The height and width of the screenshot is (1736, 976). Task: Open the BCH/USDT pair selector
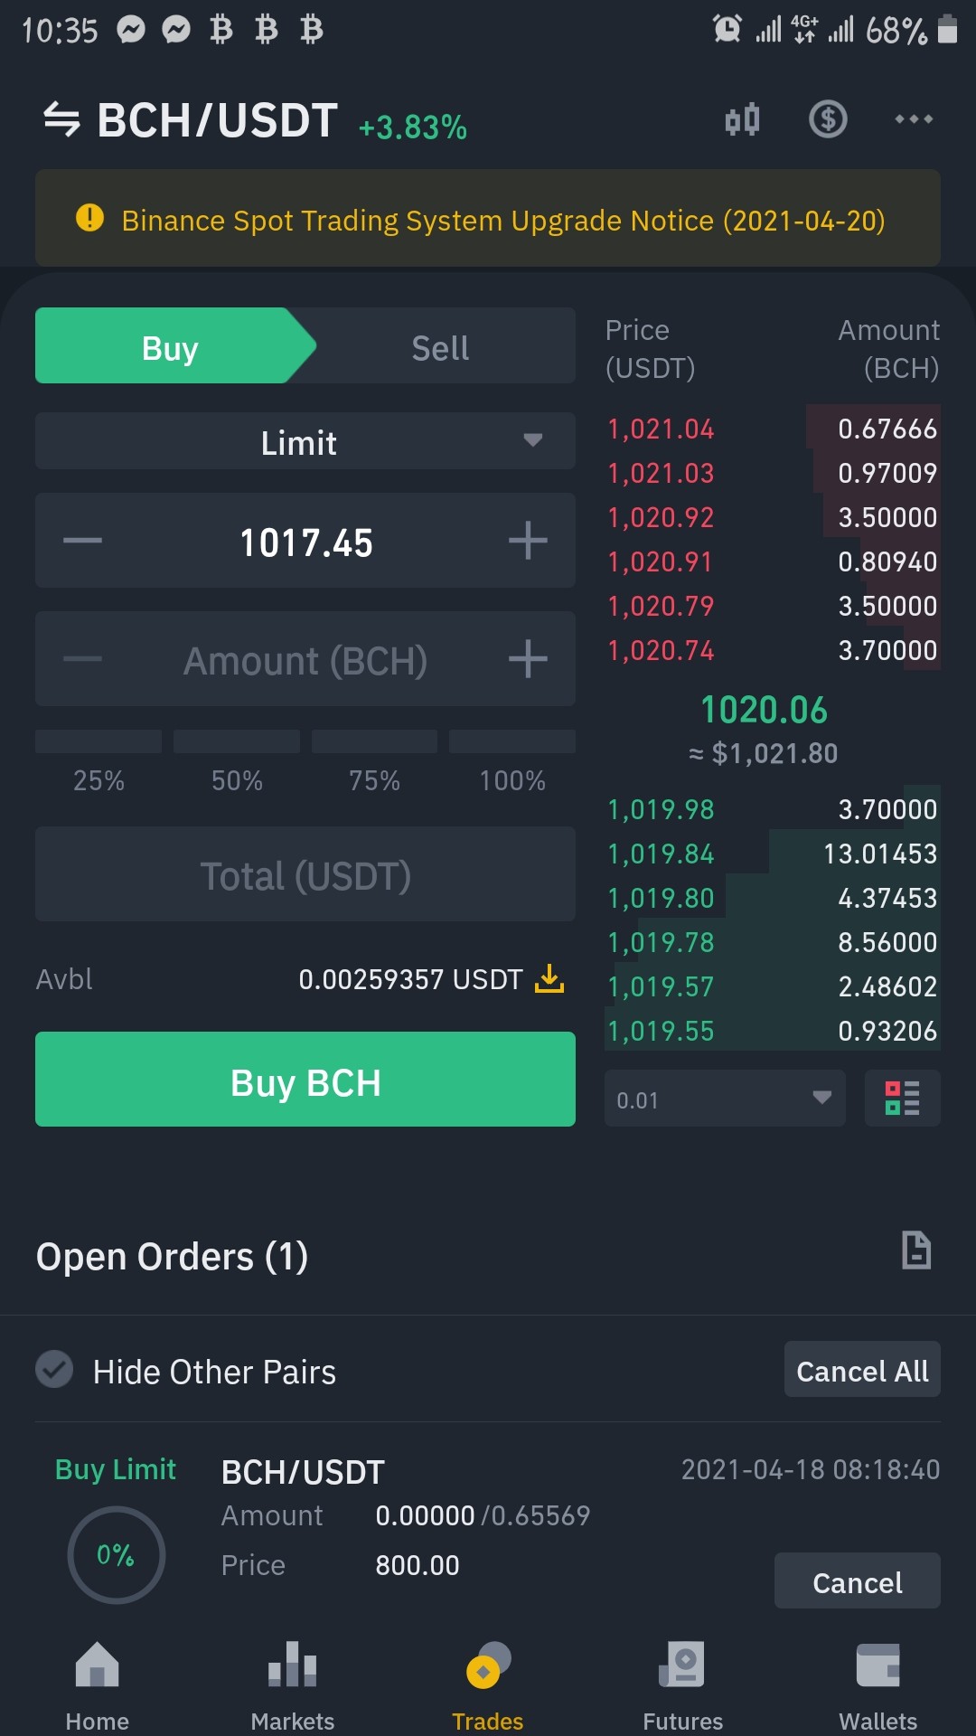click(x=217, y=120)
